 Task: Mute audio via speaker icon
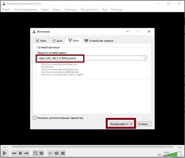[x=159, y=155]
